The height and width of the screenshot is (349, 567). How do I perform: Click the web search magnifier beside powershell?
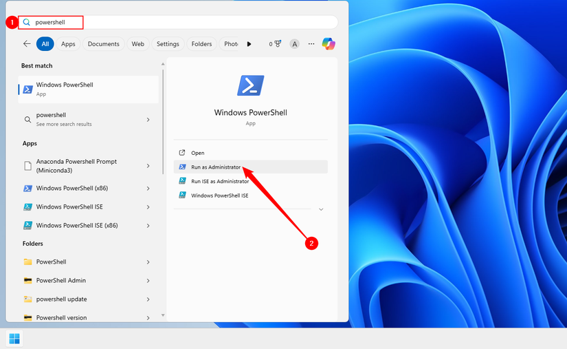(x=27, y=120)
